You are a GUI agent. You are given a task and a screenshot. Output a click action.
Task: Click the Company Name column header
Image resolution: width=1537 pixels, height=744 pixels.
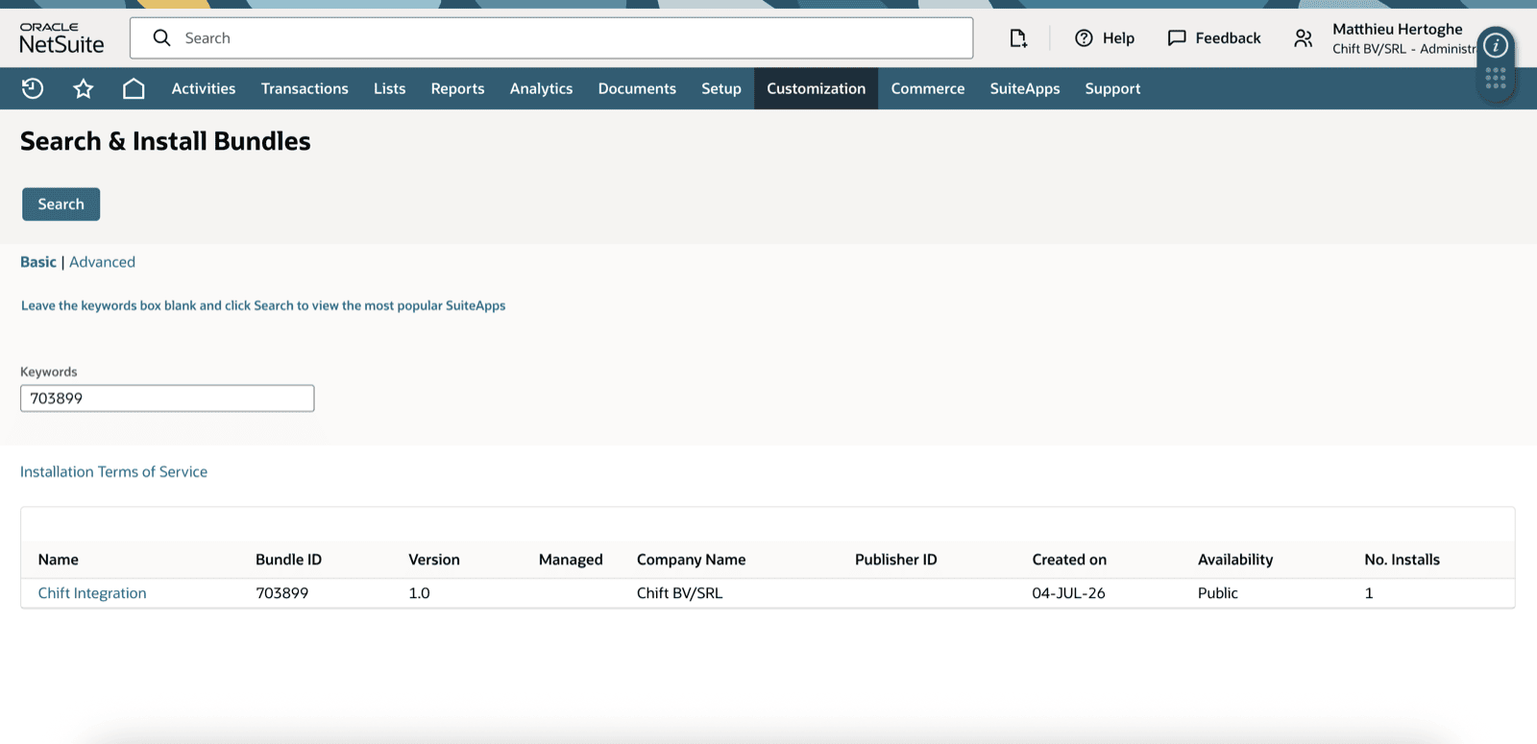pos(691,560)
